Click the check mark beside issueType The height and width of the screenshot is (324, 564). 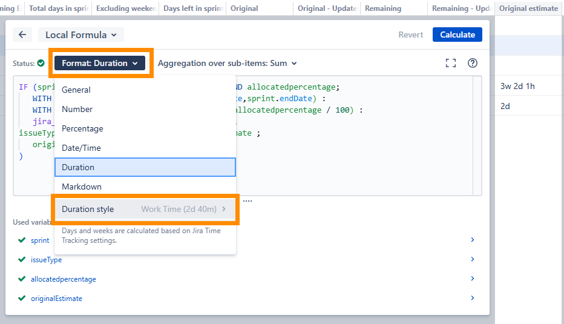tap(22, 259)
